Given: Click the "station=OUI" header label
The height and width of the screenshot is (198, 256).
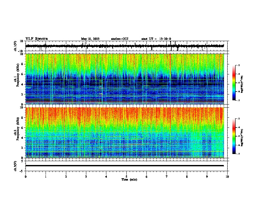Looking at the screenshot, I should coord(120,39).
